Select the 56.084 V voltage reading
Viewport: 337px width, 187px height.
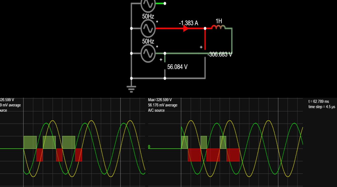point(177,67)
